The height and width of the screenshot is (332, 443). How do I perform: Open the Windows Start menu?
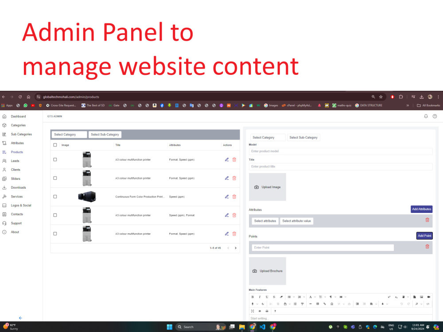coord(170,327)
